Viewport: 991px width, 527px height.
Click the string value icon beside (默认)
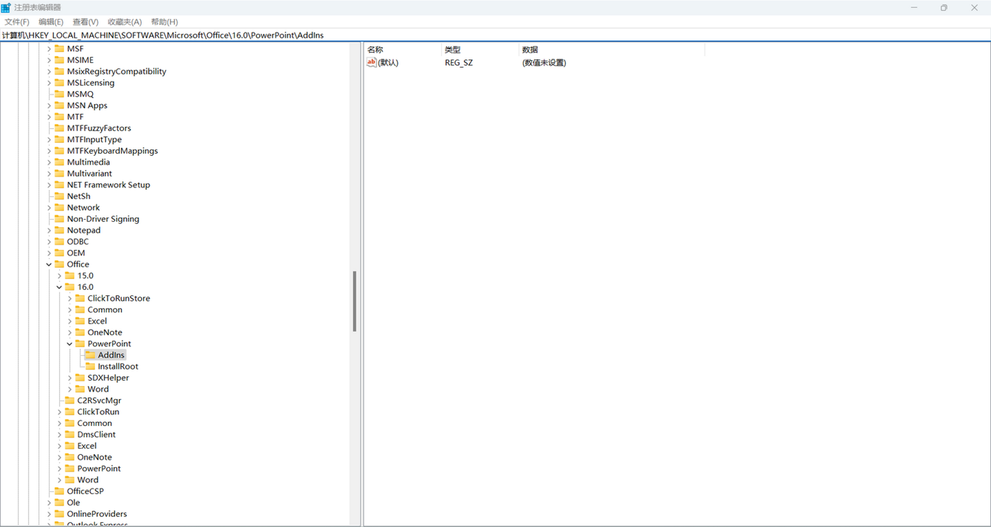pos(371,62)
